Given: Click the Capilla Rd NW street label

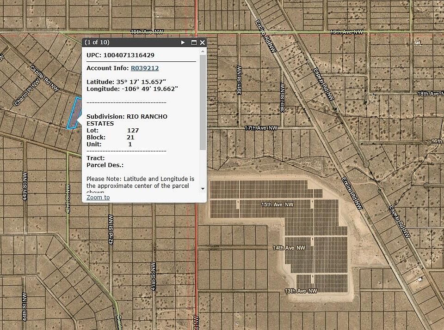Looking at the screenshot, I should coord(45,78).
